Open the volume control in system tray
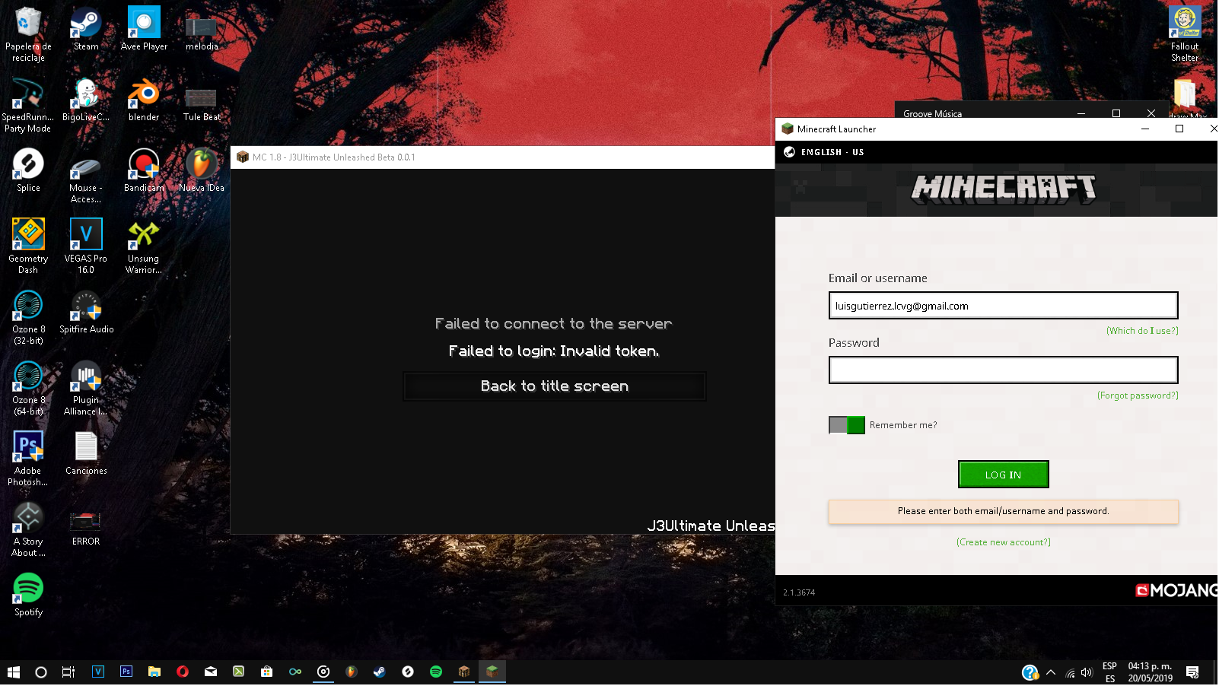This screenshot has width=1219, height=686. point(1087,673)
